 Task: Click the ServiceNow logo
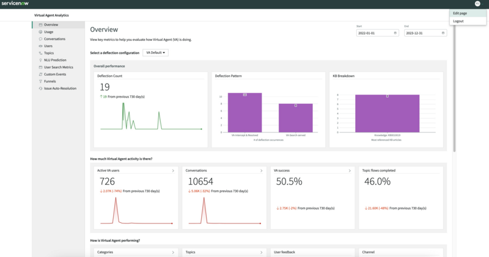pos(15,4)
